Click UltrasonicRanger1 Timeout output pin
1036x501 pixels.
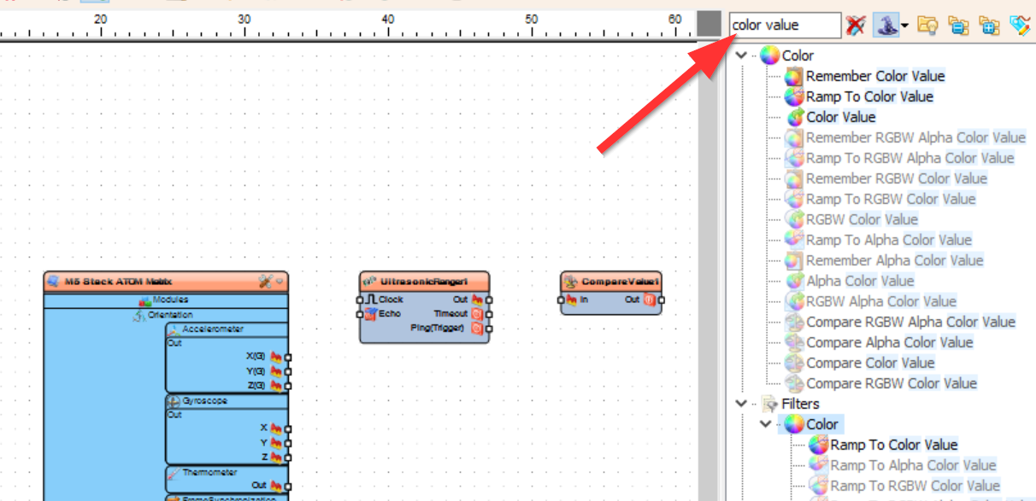tap(489, 314)
